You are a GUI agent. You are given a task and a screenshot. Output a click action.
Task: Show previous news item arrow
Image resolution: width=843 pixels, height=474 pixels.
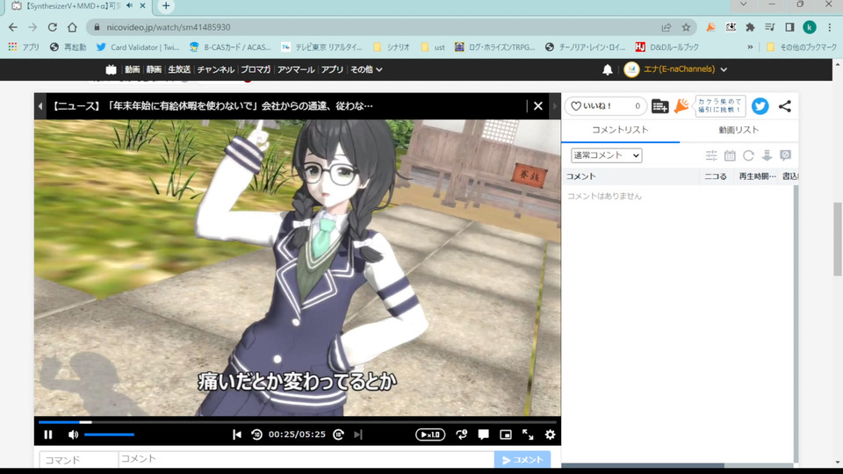pyautogui.click(x=40, y=106)
